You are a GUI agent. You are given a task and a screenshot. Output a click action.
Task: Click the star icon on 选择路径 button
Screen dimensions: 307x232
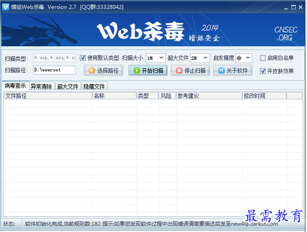(x=92, y=71)
